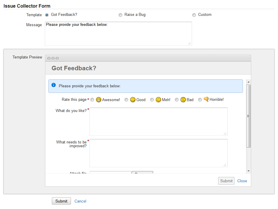
Task: Select the Got Feedback? template radio button
Action: 47,15
